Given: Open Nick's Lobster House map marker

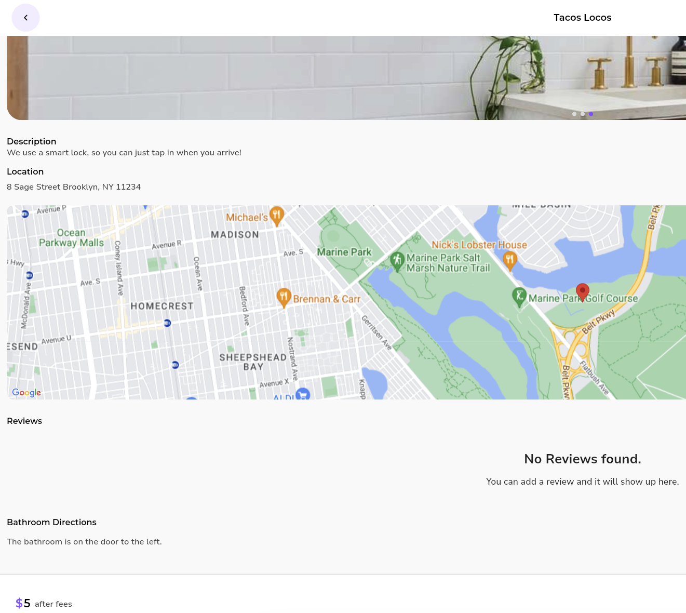Looking at the screenshot, I should [509, 259].
